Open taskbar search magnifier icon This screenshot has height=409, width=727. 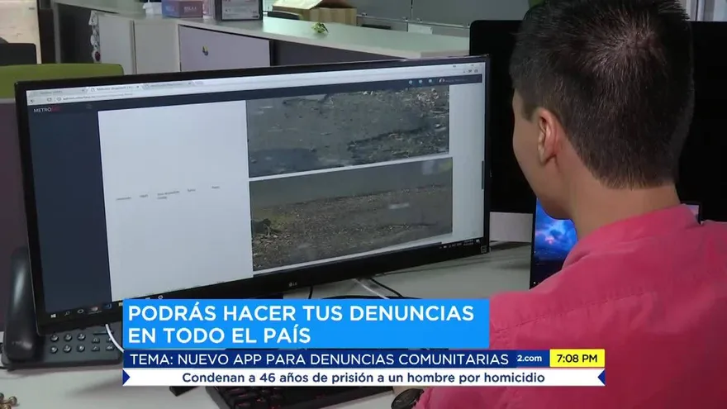[x=67, y=314]
